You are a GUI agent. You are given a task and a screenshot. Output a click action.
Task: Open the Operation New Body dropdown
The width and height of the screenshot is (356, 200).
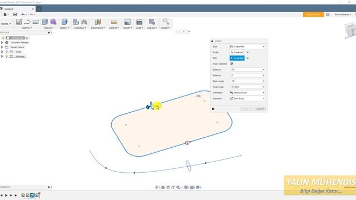coord(247,99)
